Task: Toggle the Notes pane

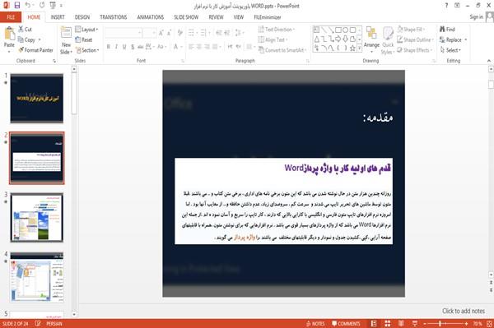Action: pyautogui.click(x=315, y=324)
